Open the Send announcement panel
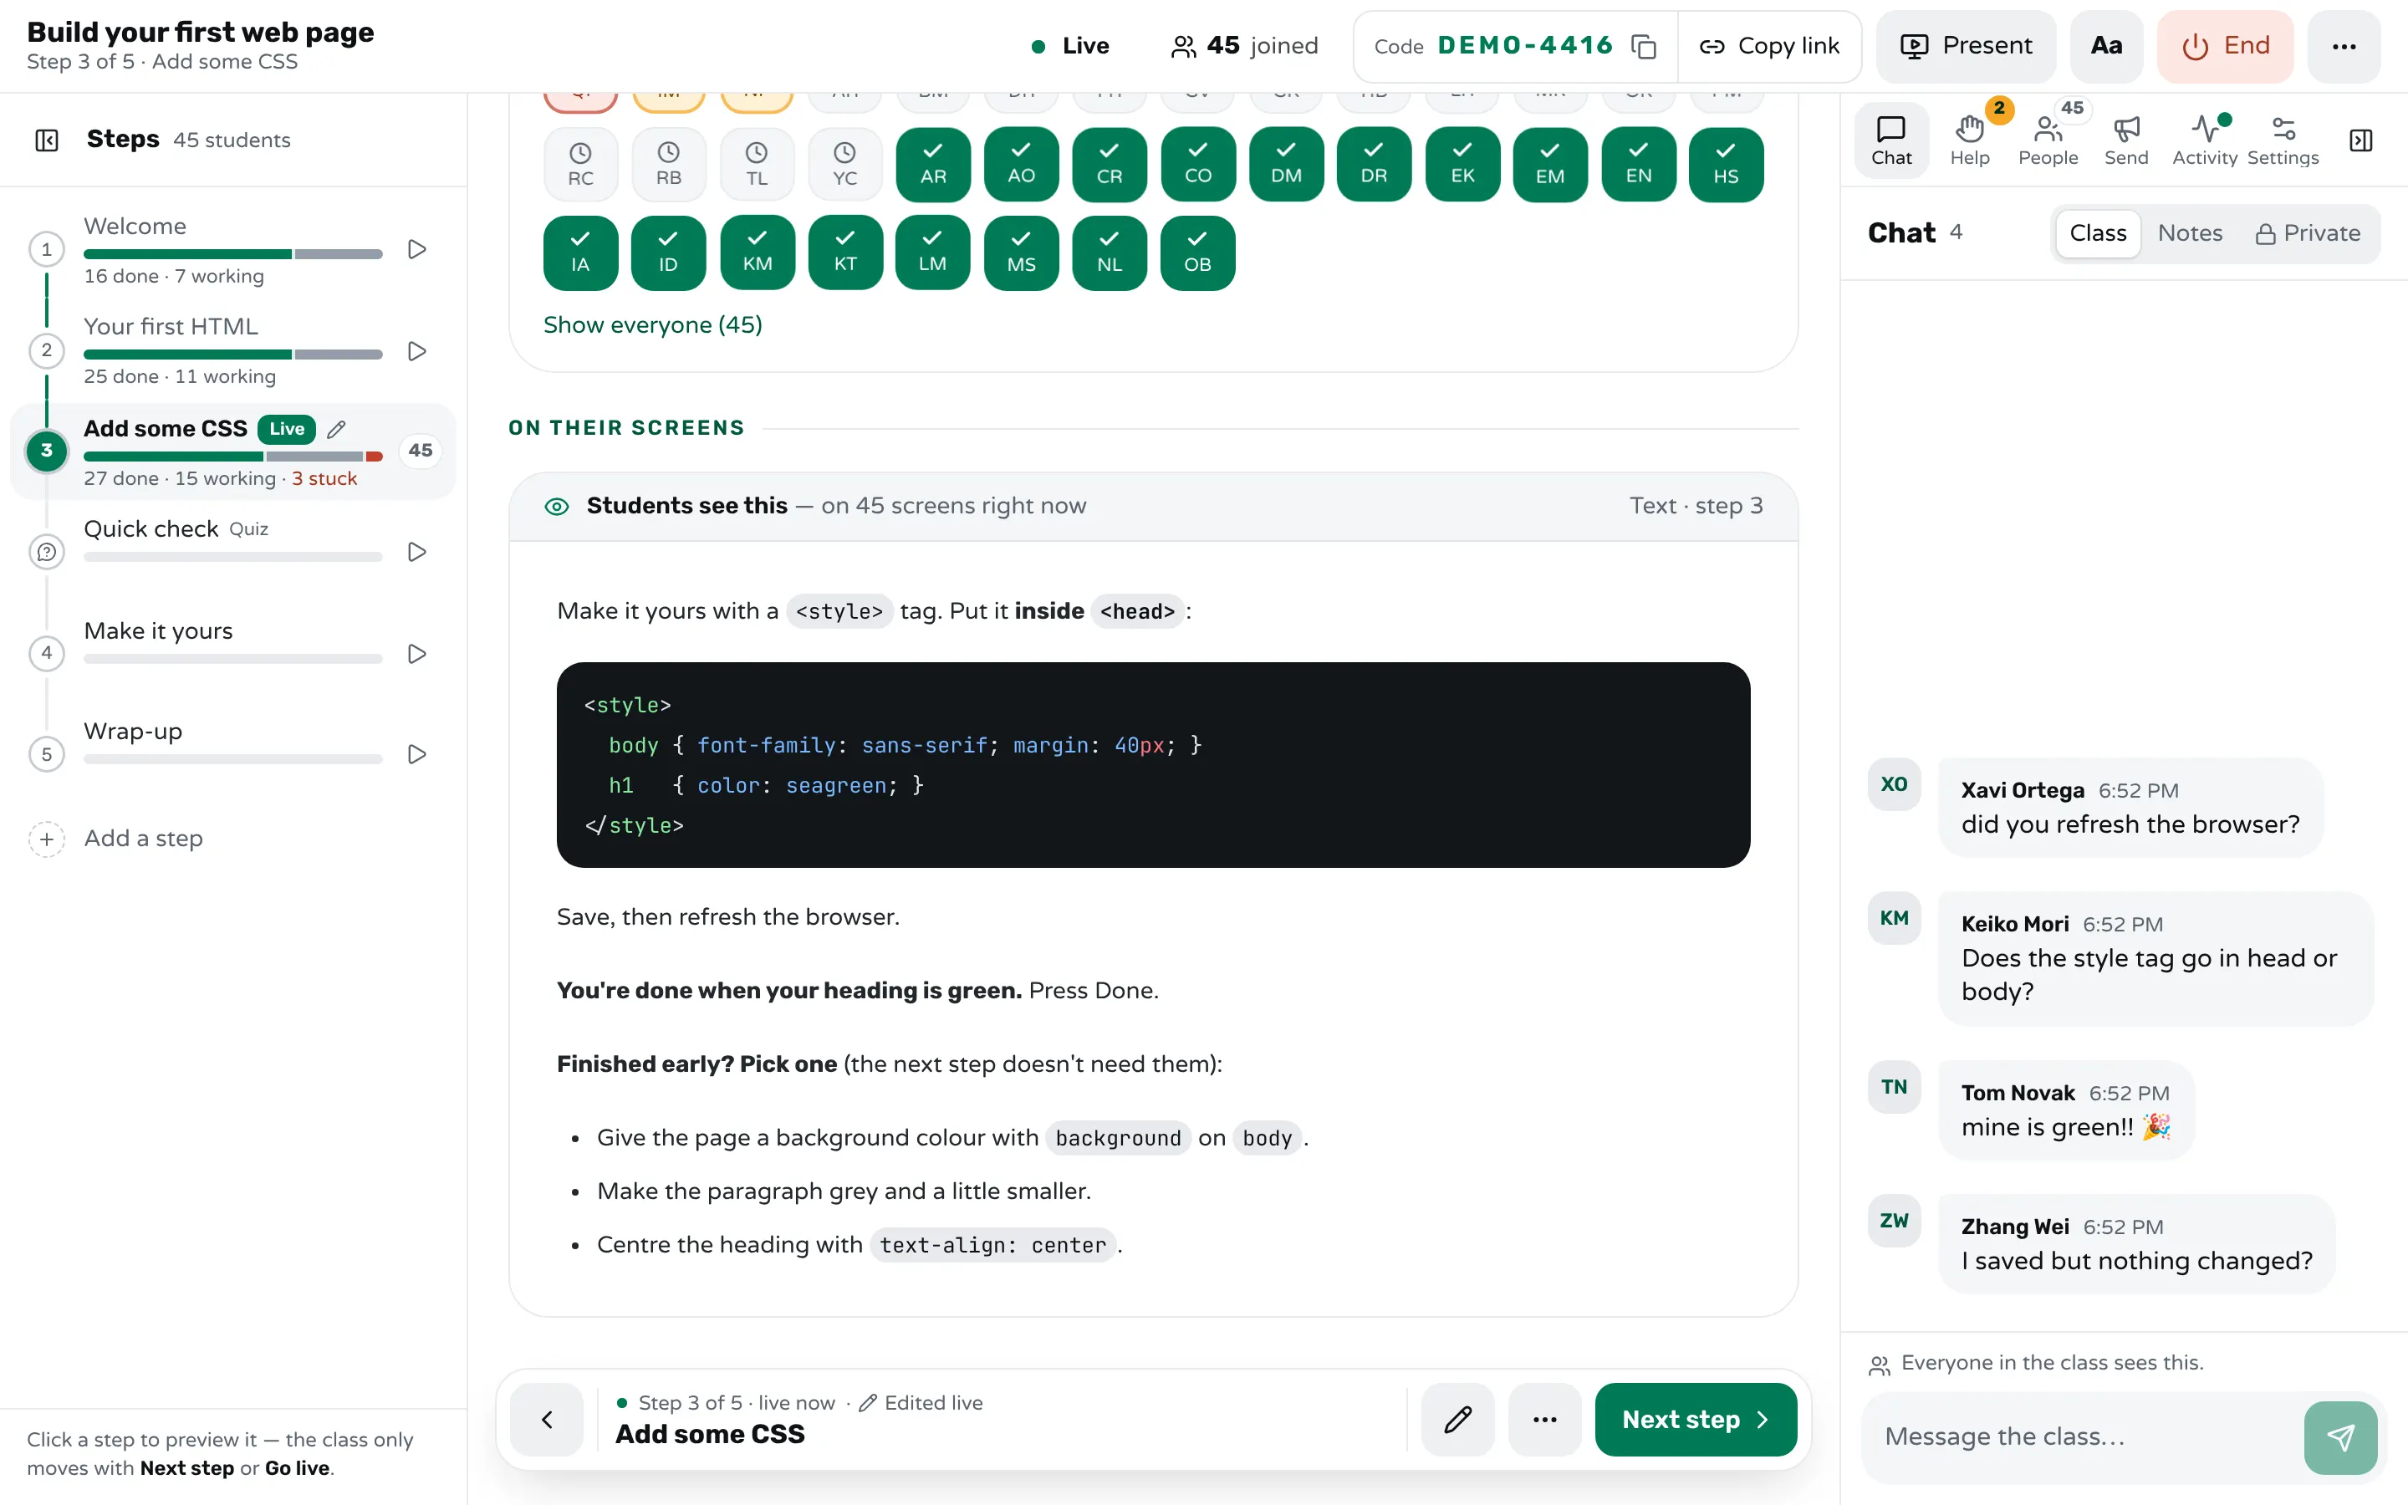Image resolution: width=2408 pixels, height=1505 pixels. (x=2126, y=140)
